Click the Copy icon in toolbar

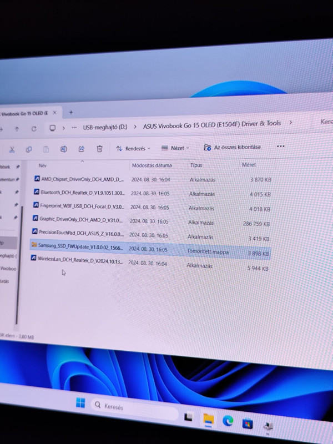pos(29,149)
